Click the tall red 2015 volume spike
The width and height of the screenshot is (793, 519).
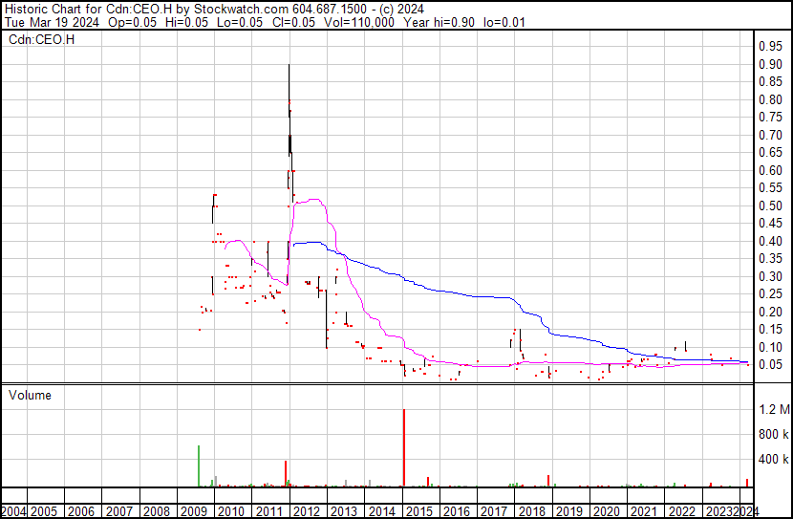(404, 448)
